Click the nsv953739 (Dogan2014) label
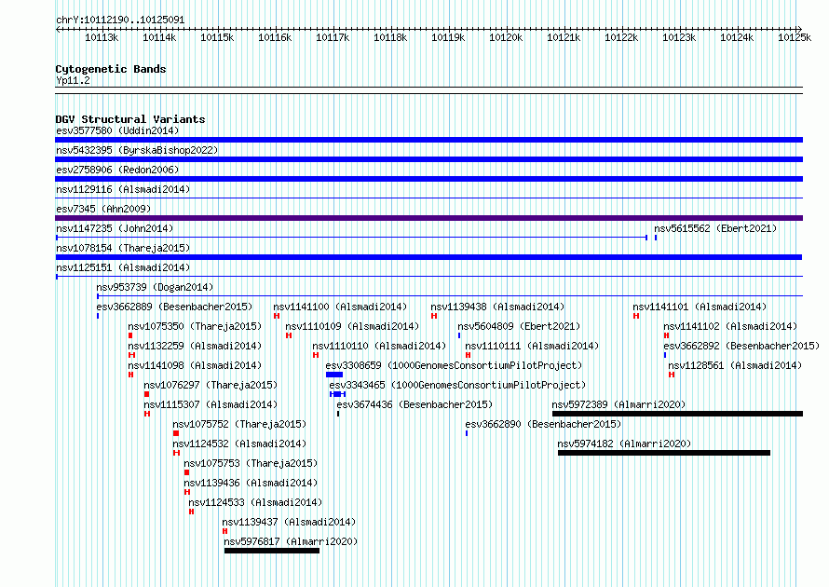829x587 pixels. coord(155,287)
